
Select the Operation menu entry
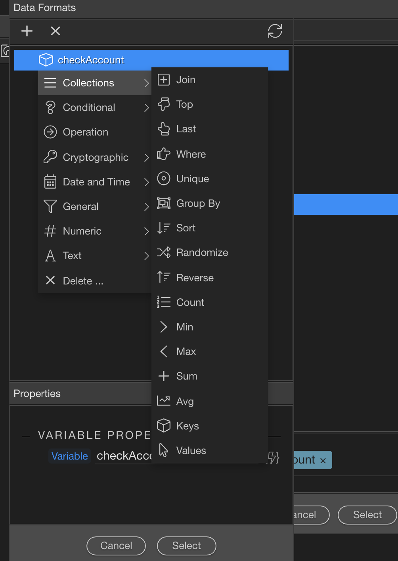click(x=85, y=132)
